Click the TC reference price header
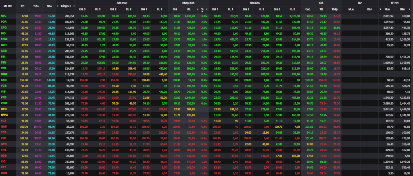Image resolution: width=413 pixels, height=176 pixels. [23, 6]
